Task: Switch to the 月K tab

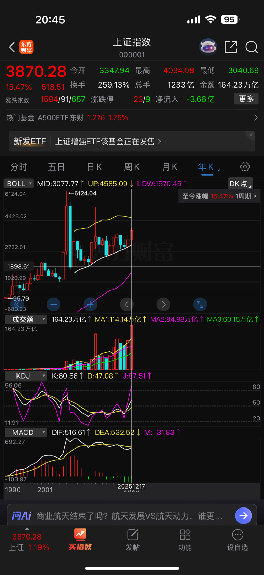Action: click(169, 167)
